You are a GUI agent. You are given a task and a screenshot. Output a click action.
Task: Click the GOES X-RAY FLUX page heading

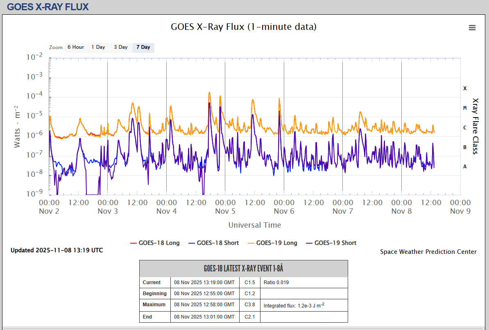[x=48, y=7]
